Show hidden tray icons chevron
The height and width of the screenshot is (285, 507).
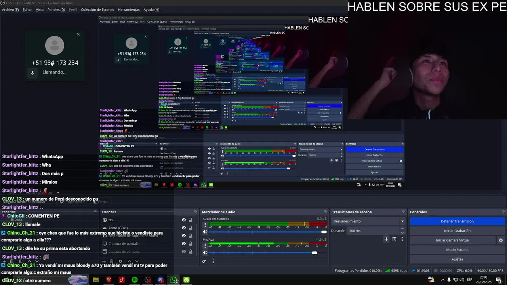(442, 280)
